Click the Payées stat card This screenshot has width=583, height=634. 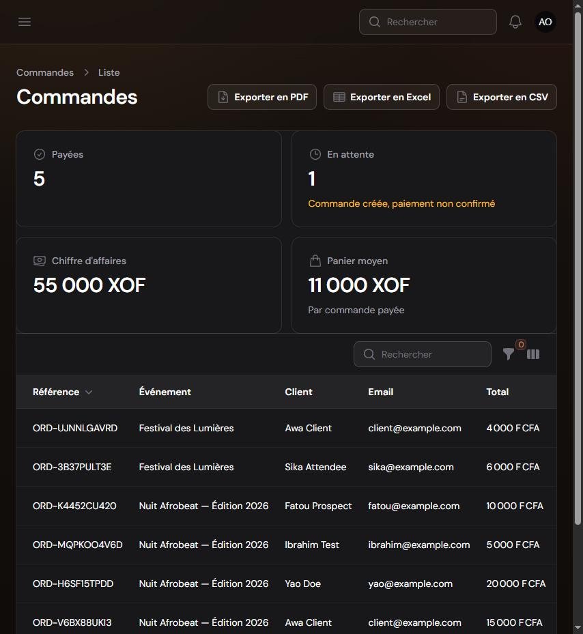tap(149, 179)
